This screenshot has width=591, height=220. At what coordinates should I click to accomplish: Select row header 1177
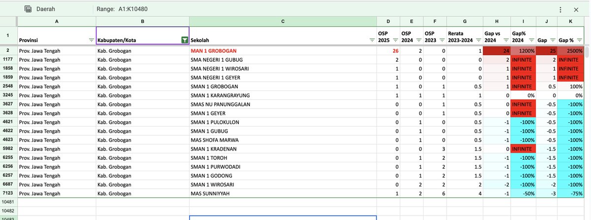[x=8, y=59]
